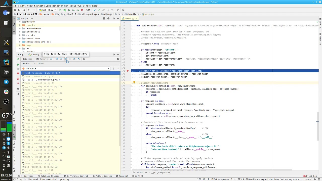This screenshot has height=181, width=322.
Task: Toggle the Mute Breakpoints icon
Action: point(18,83)
